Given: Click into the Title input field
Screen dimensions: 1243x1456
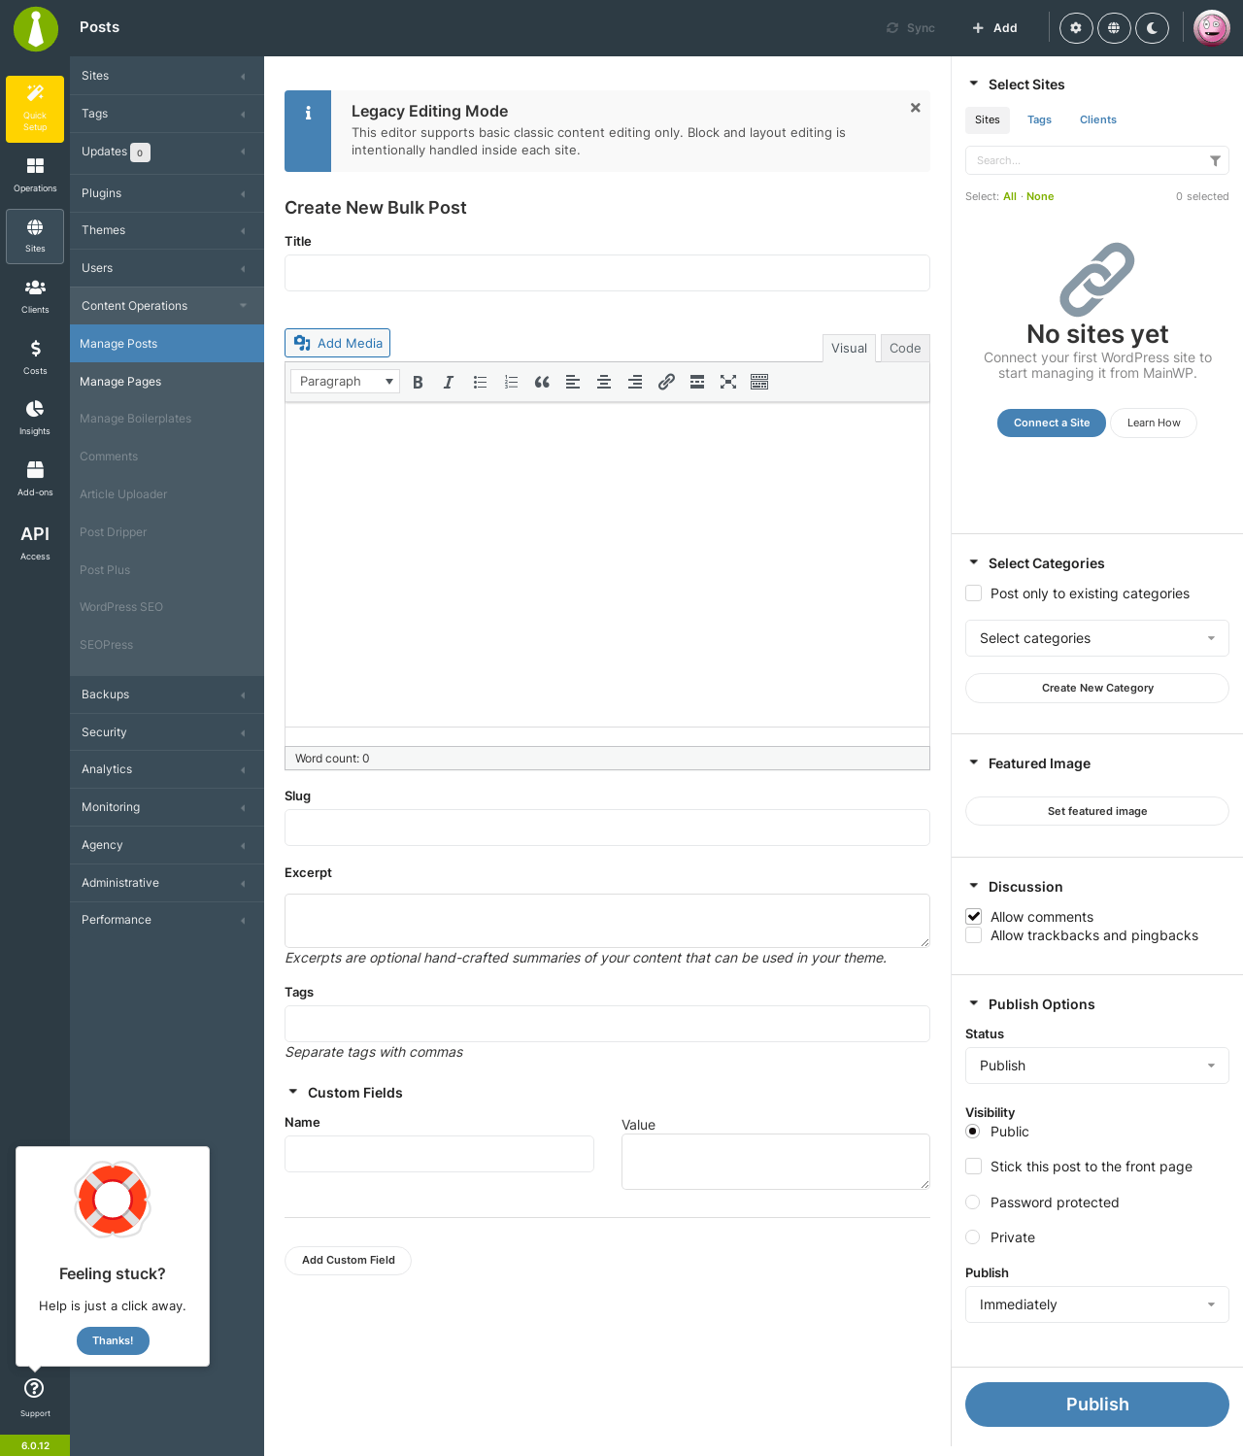Looking at the screenshot, I should [x=607, y=273].
